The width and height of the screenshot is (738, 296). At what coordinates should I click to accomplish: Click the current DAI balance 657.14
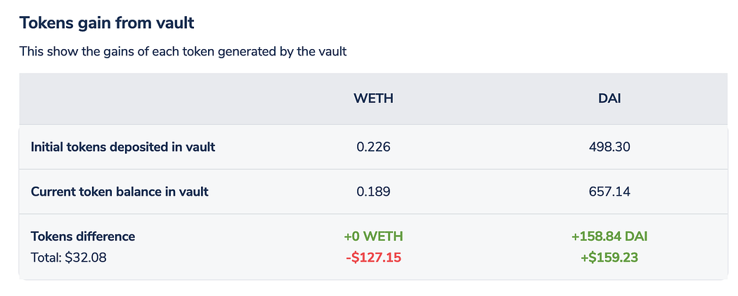(x=609, y=191)
